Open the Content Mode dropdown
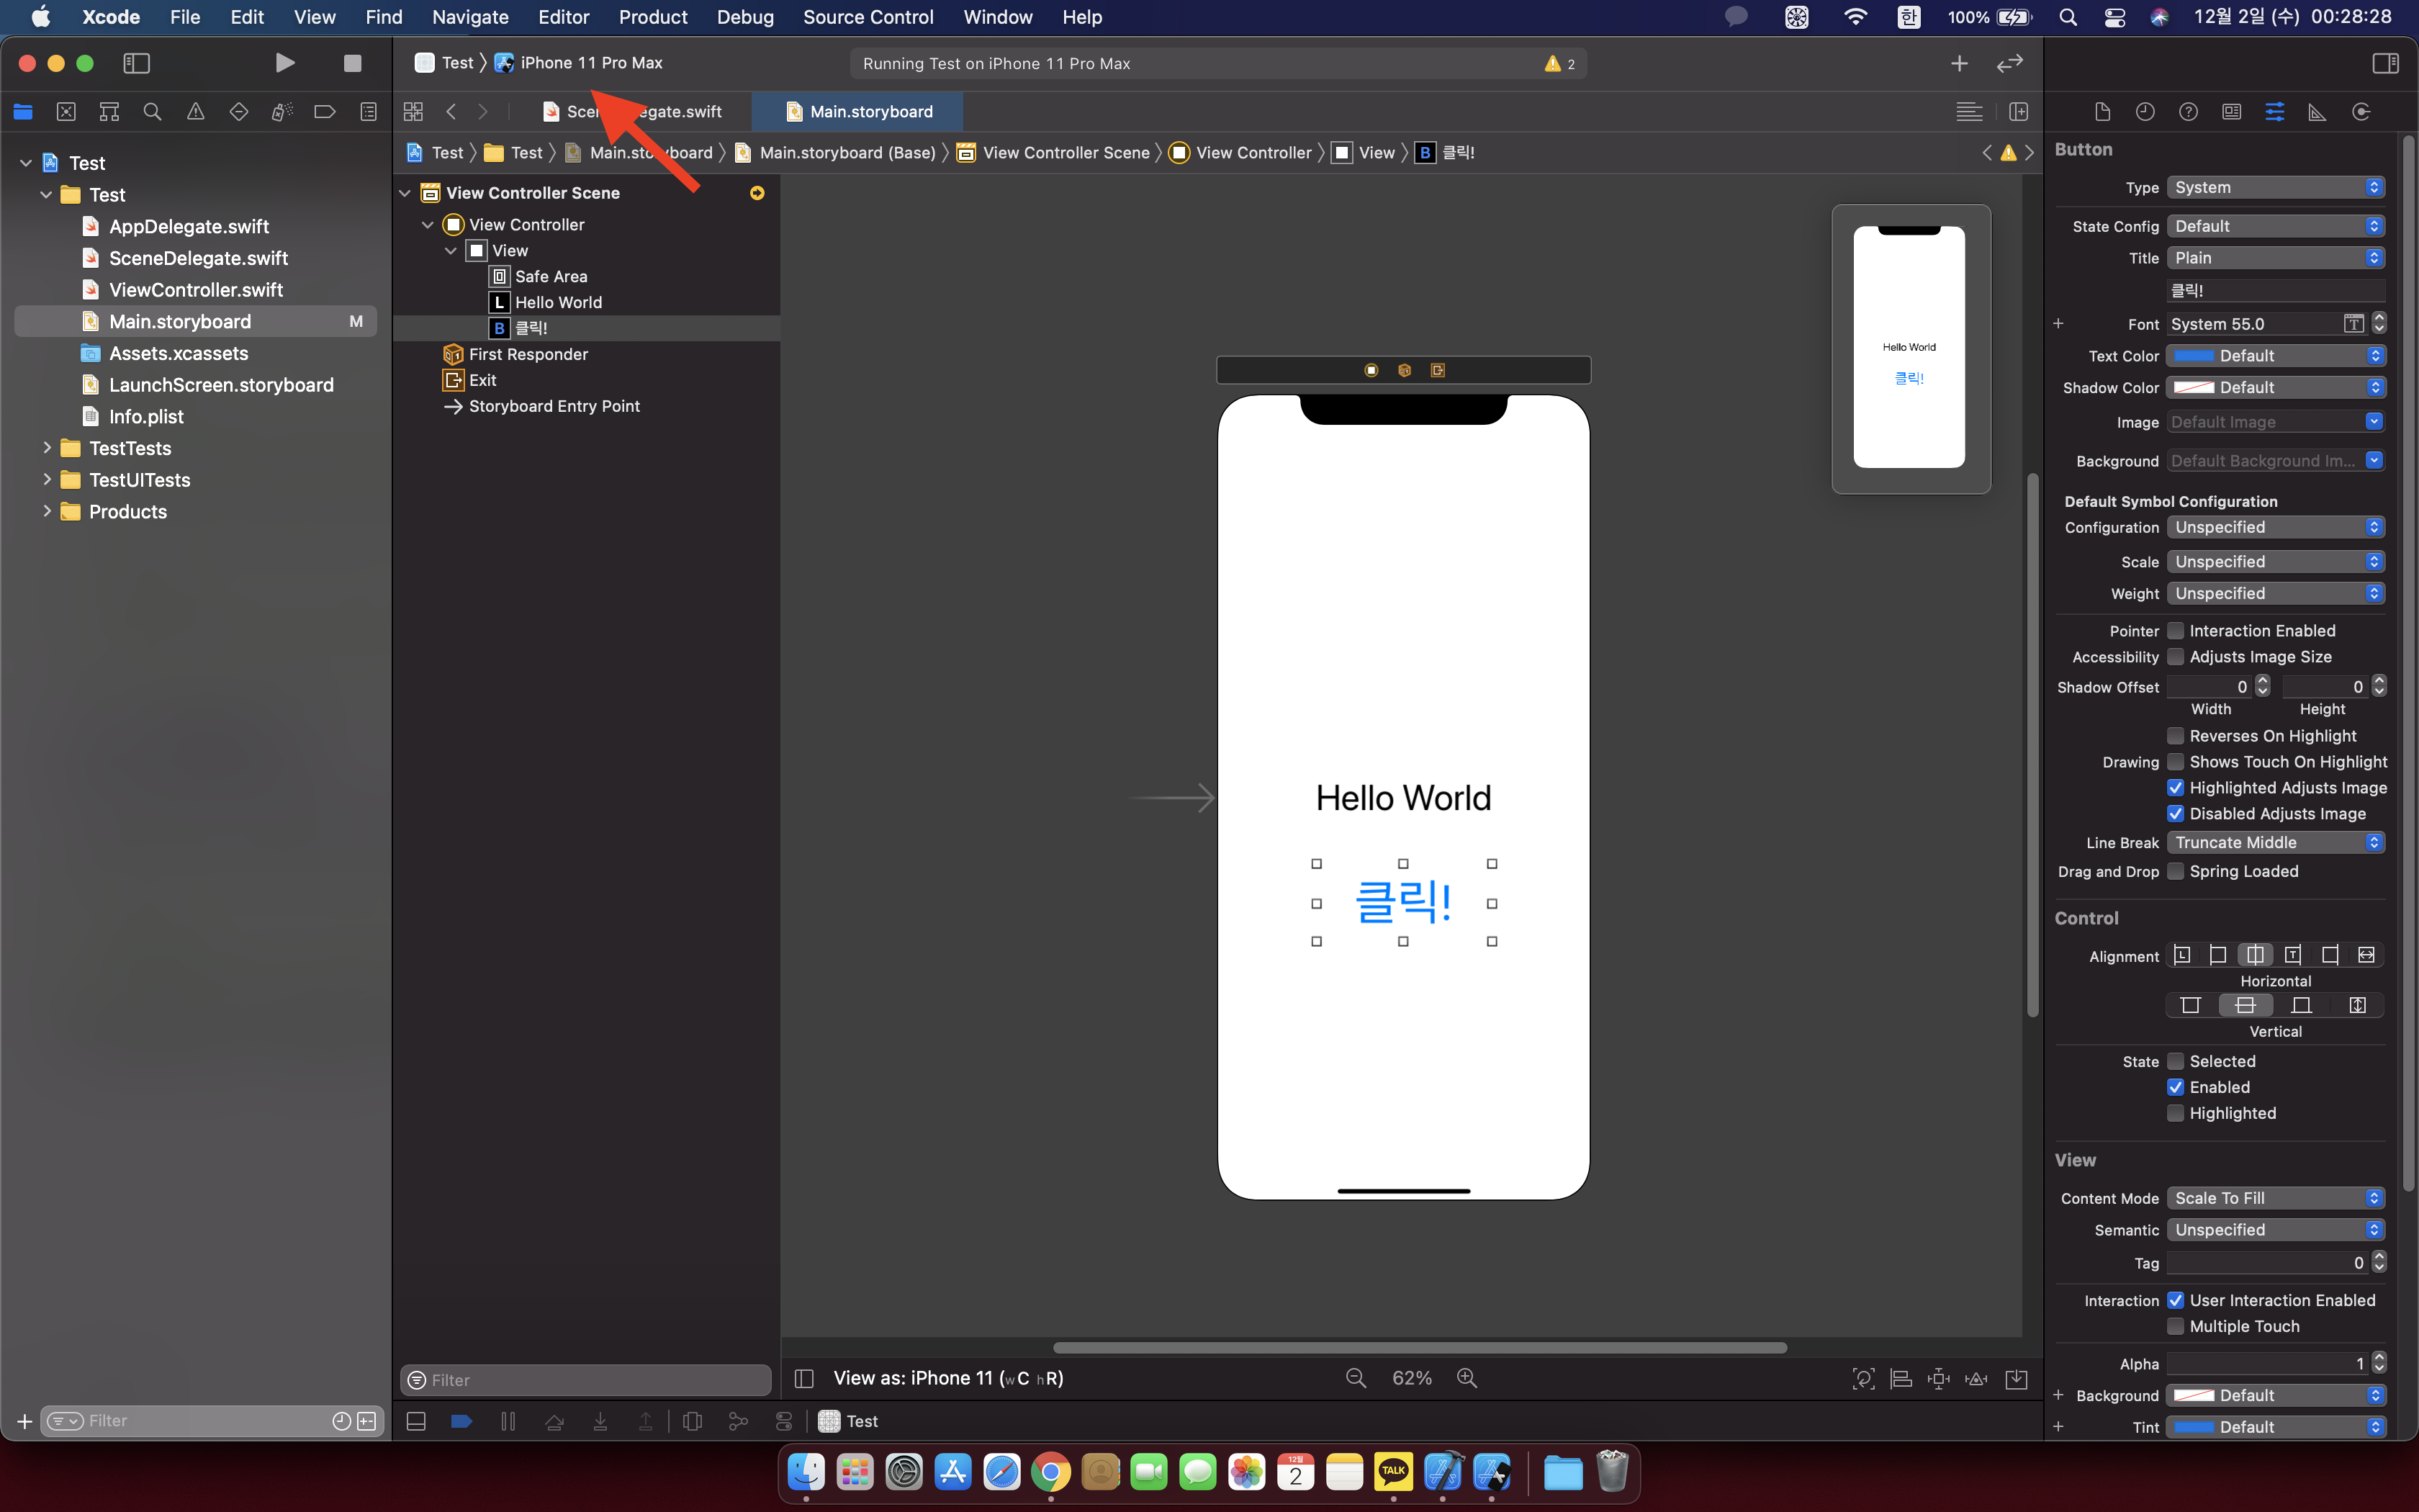 (2276, 1199)
